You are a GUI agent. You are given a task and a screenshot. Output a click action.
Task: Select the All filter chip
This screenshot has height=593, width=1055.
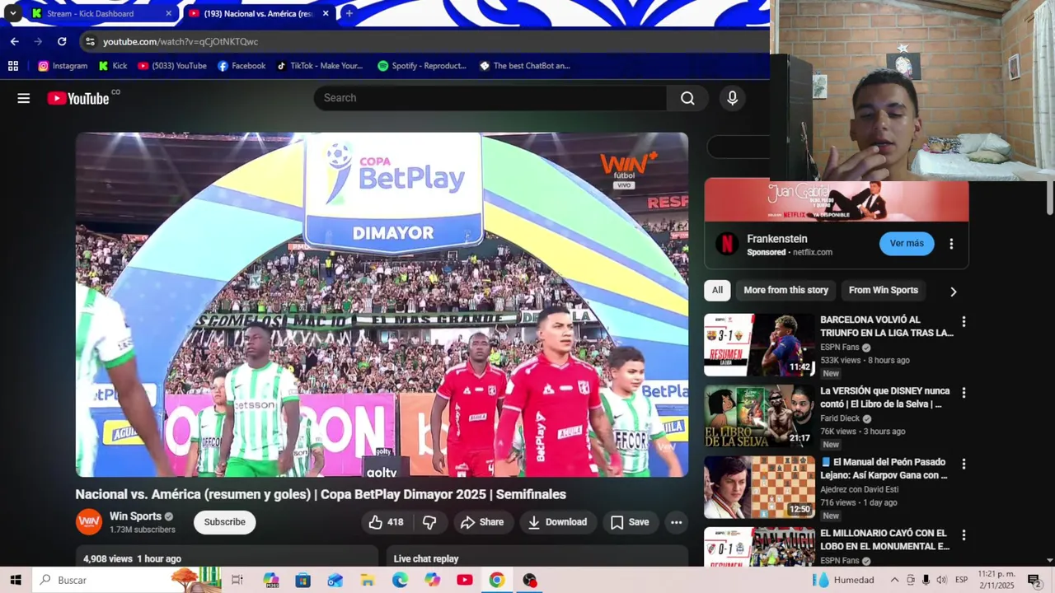click(x=717, y=290)
